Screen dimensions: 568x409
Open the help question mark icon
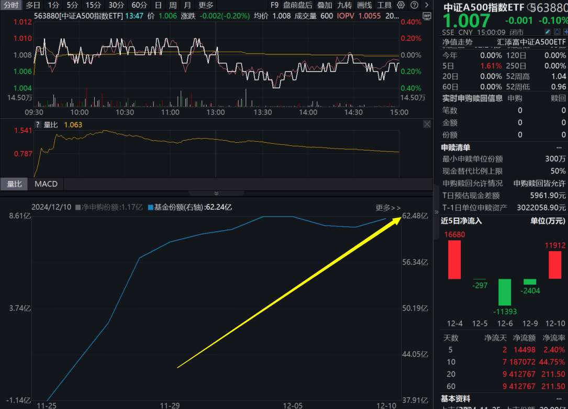(415, 5)
